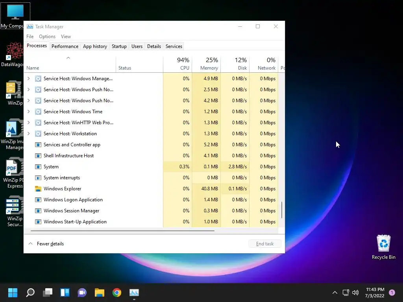The width and height of the screenshot is (403, 302).
Task: Collapse view with Fewer details
Action: click(x=46, y=244)
